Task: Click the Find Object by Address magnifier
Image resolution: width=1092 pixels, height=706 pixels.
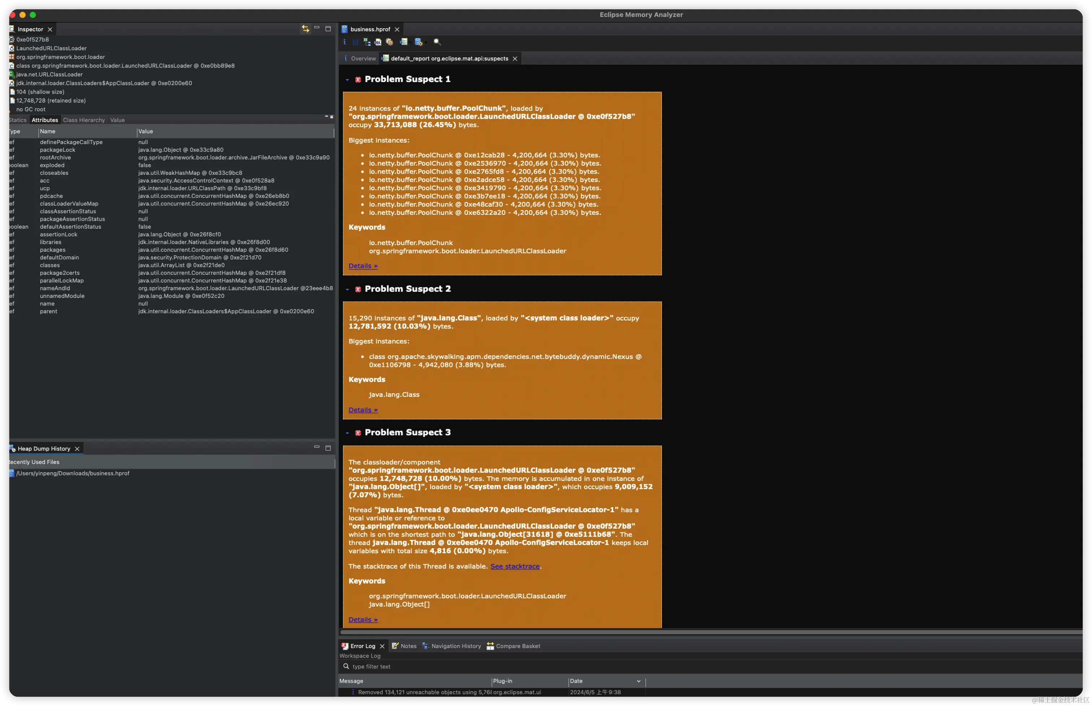Action: (437, 42)
